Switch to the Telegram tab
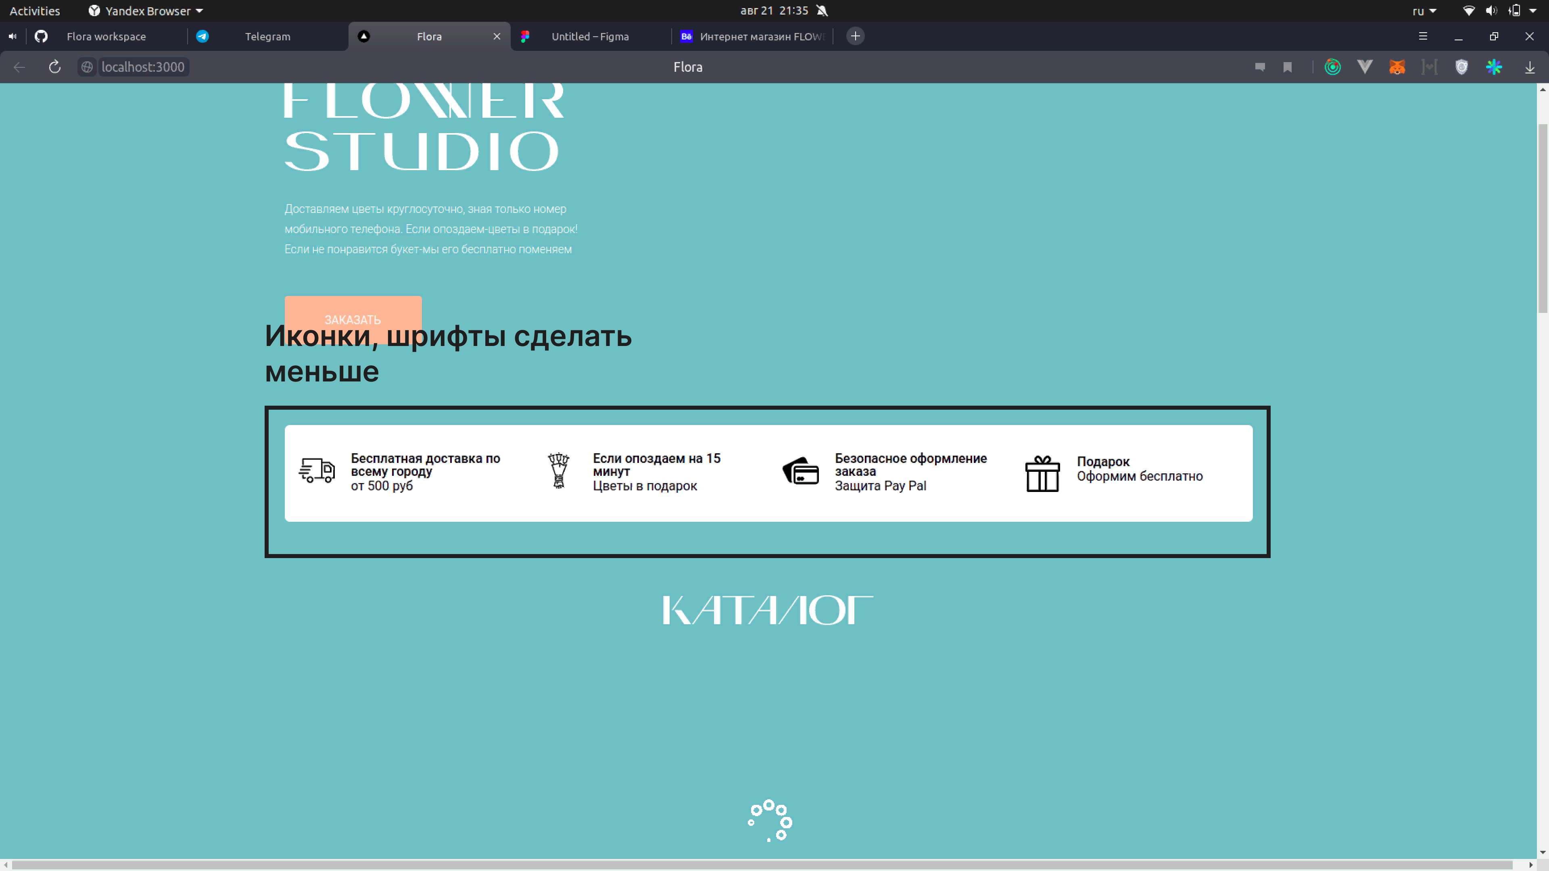Viewport: 1549px width, 871px height. [x=267, y=36]
